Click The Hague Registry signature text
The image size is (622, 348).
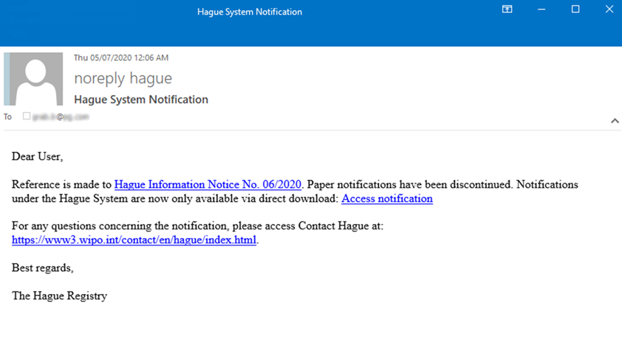pos(59,296)
